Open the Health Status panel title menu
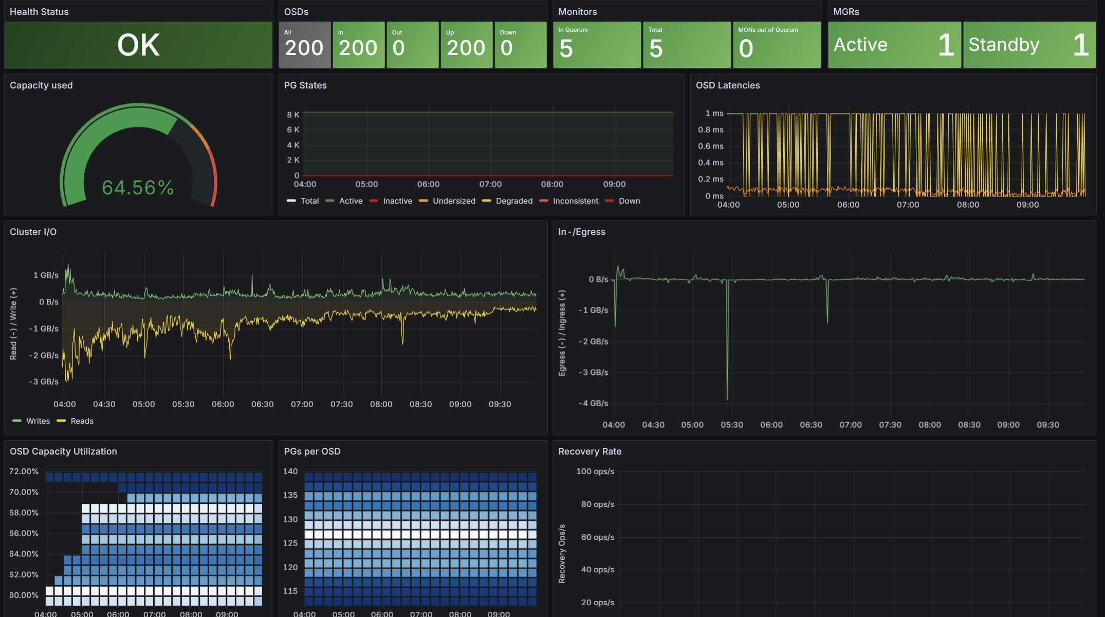Viewport: 1105px width, 617px height. click(39, 12)
